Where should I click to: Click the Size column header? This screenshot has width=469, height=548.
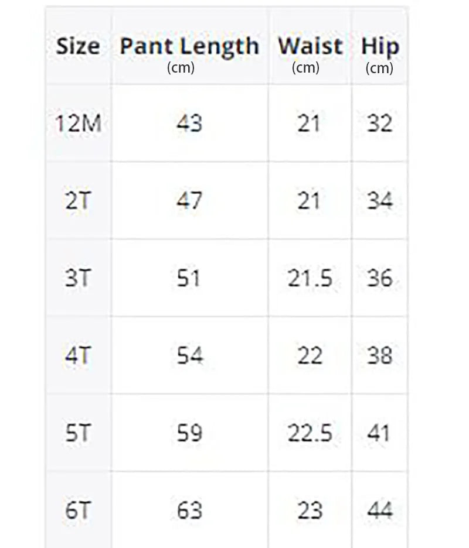[78, 46]
